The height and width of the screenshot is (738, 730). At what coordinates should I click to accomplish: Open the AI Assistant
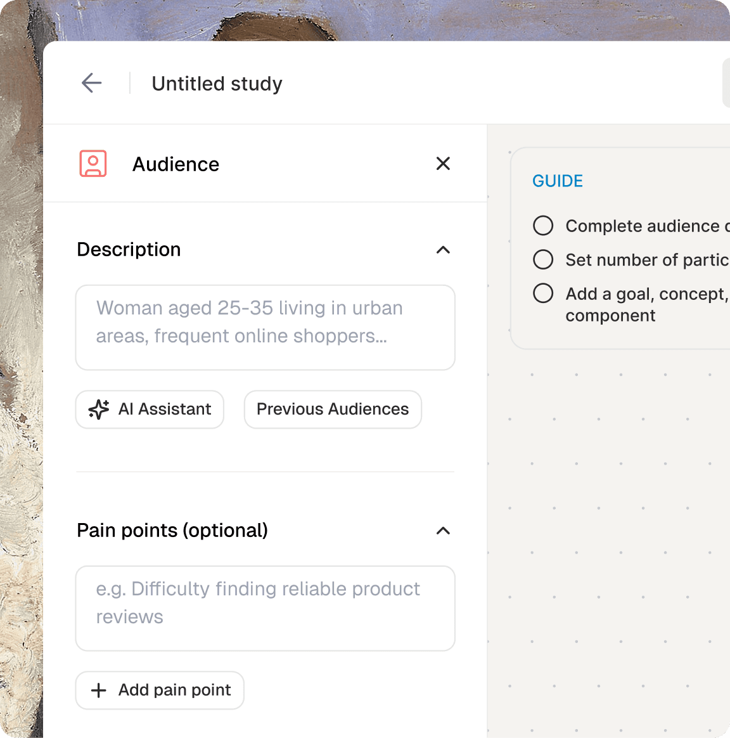pos(150,409)
